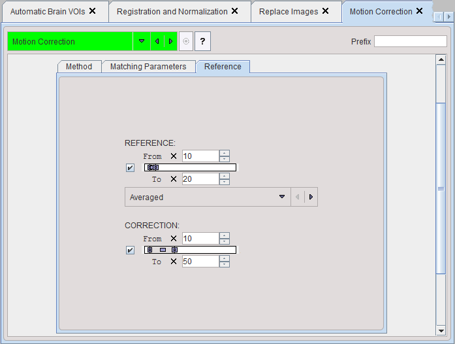Go to previous tool in green selector

point(157,41)
